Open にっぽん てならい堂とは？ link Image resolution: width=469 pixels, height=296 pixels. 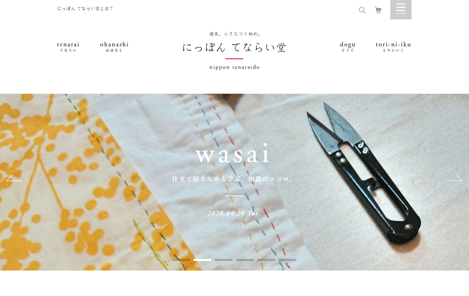[85, 8]
